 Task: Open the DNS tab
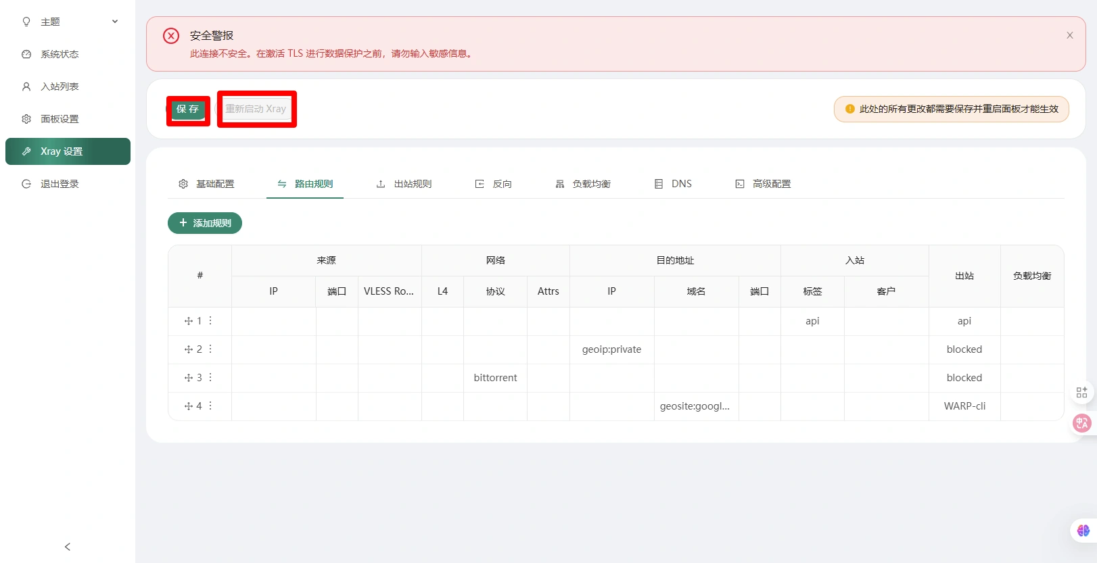673,184
